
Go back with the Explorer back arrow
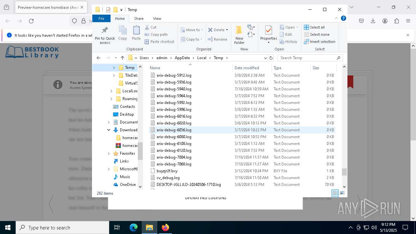click(x=98, y=58)
